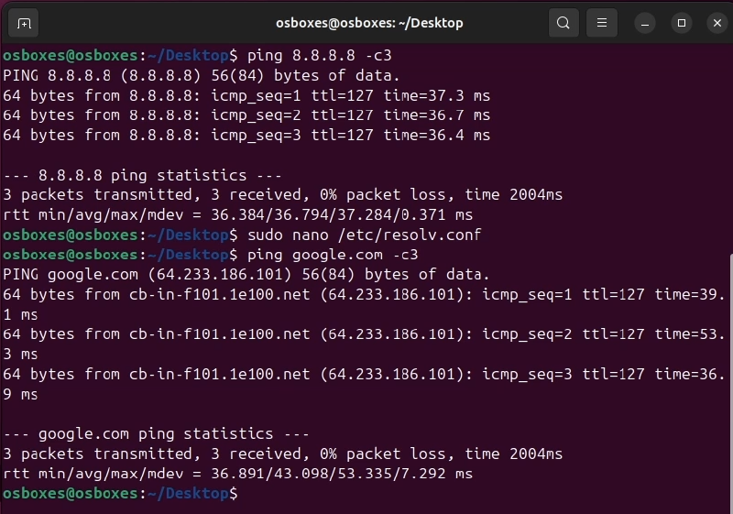Click the window title osboxes@osboxes: ~/Desktop
Image resolution: width=733 pixels, height=514 pixels.
(369, 23)
